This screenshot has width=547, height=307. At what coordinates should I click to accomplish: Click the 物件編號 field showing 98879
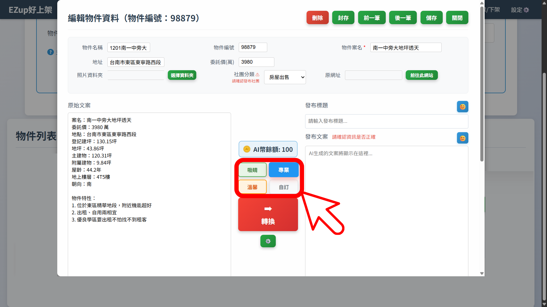pyautogui.click(x=253, y=47)
